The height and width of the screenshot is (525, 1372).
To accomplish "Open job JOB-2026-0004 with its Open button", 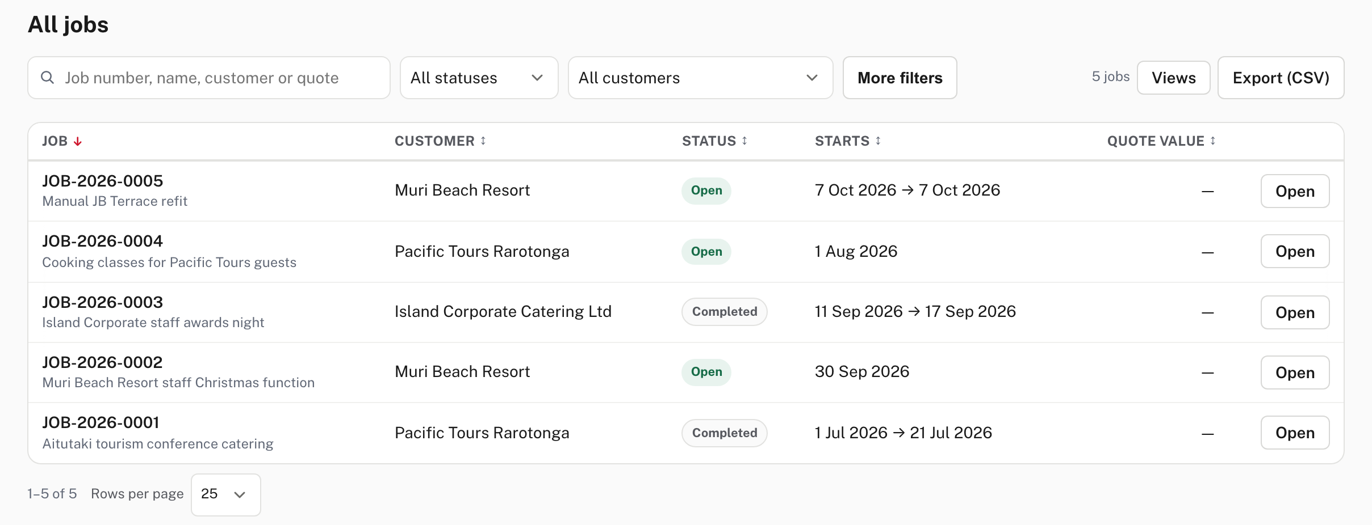I will point(1295,251).
